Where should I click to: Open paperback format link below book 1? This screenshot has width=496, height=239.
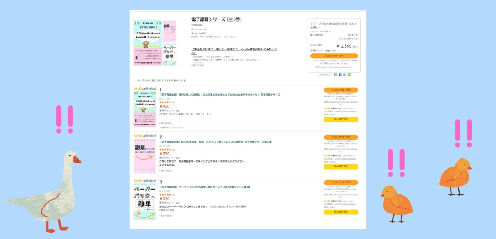(x=178, y=127)
